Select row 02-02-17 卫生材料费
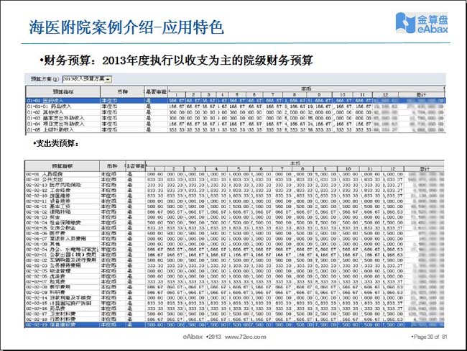The height and width of the screenshot is (351, 467). 234,314
